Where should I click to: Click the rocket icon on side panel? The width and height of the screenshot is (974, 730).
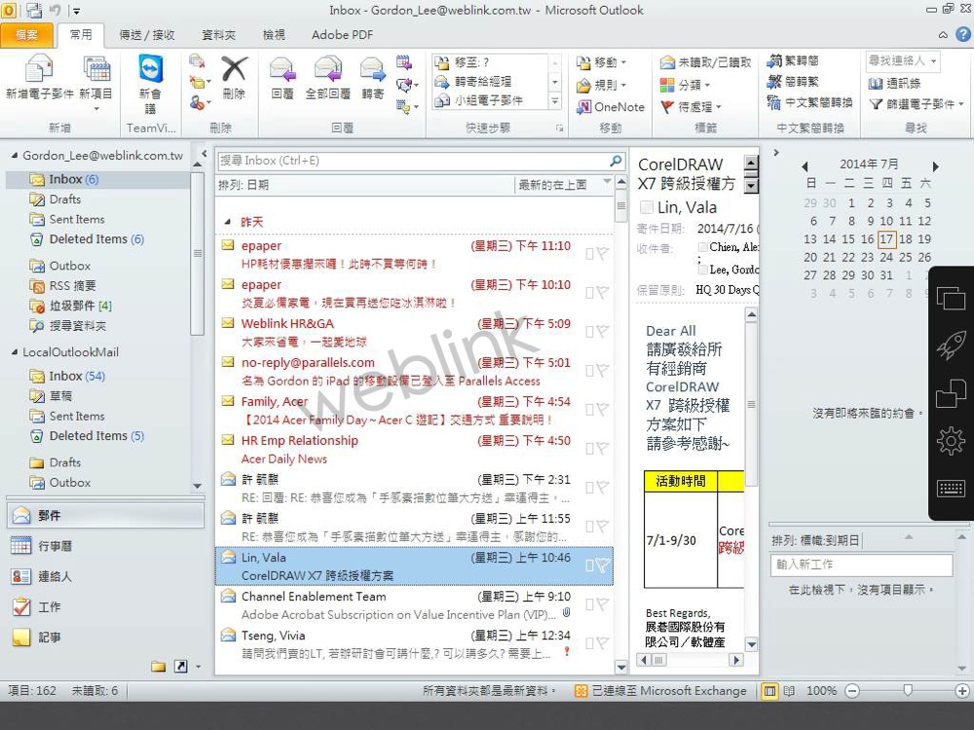click(951, 346)
